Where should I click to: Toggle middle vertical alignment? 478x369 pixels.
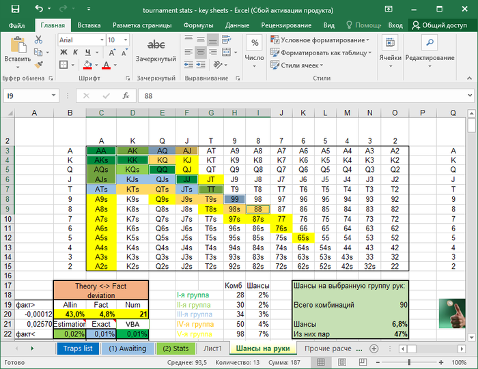tap(201, 40)
